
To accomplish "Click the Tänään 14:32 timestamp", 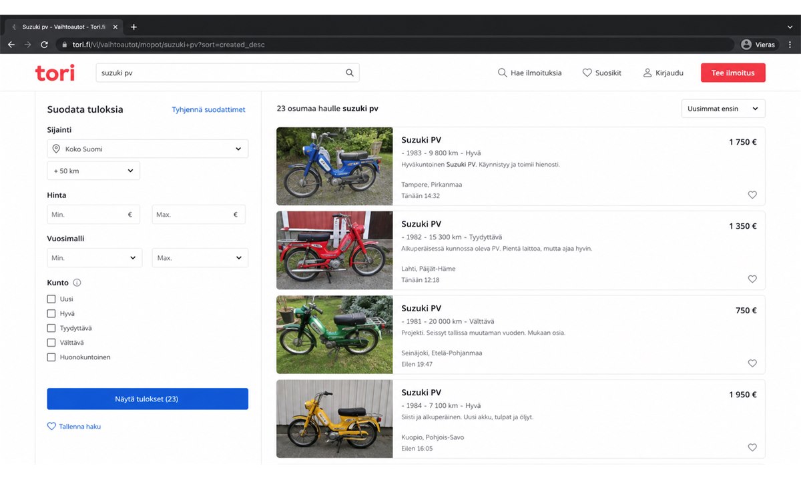I will 421,196.
